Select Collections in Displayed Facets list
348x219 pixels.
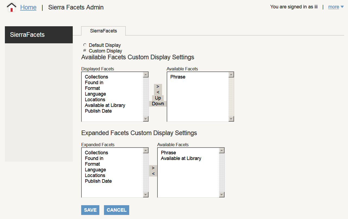click(96, 77)
